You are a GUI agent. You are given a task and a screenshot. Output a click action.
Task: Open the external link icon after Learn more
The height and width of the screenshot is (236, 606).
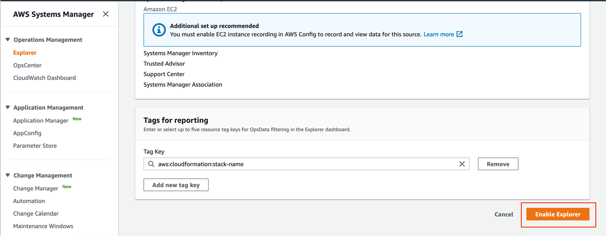(x=459, y=34)
